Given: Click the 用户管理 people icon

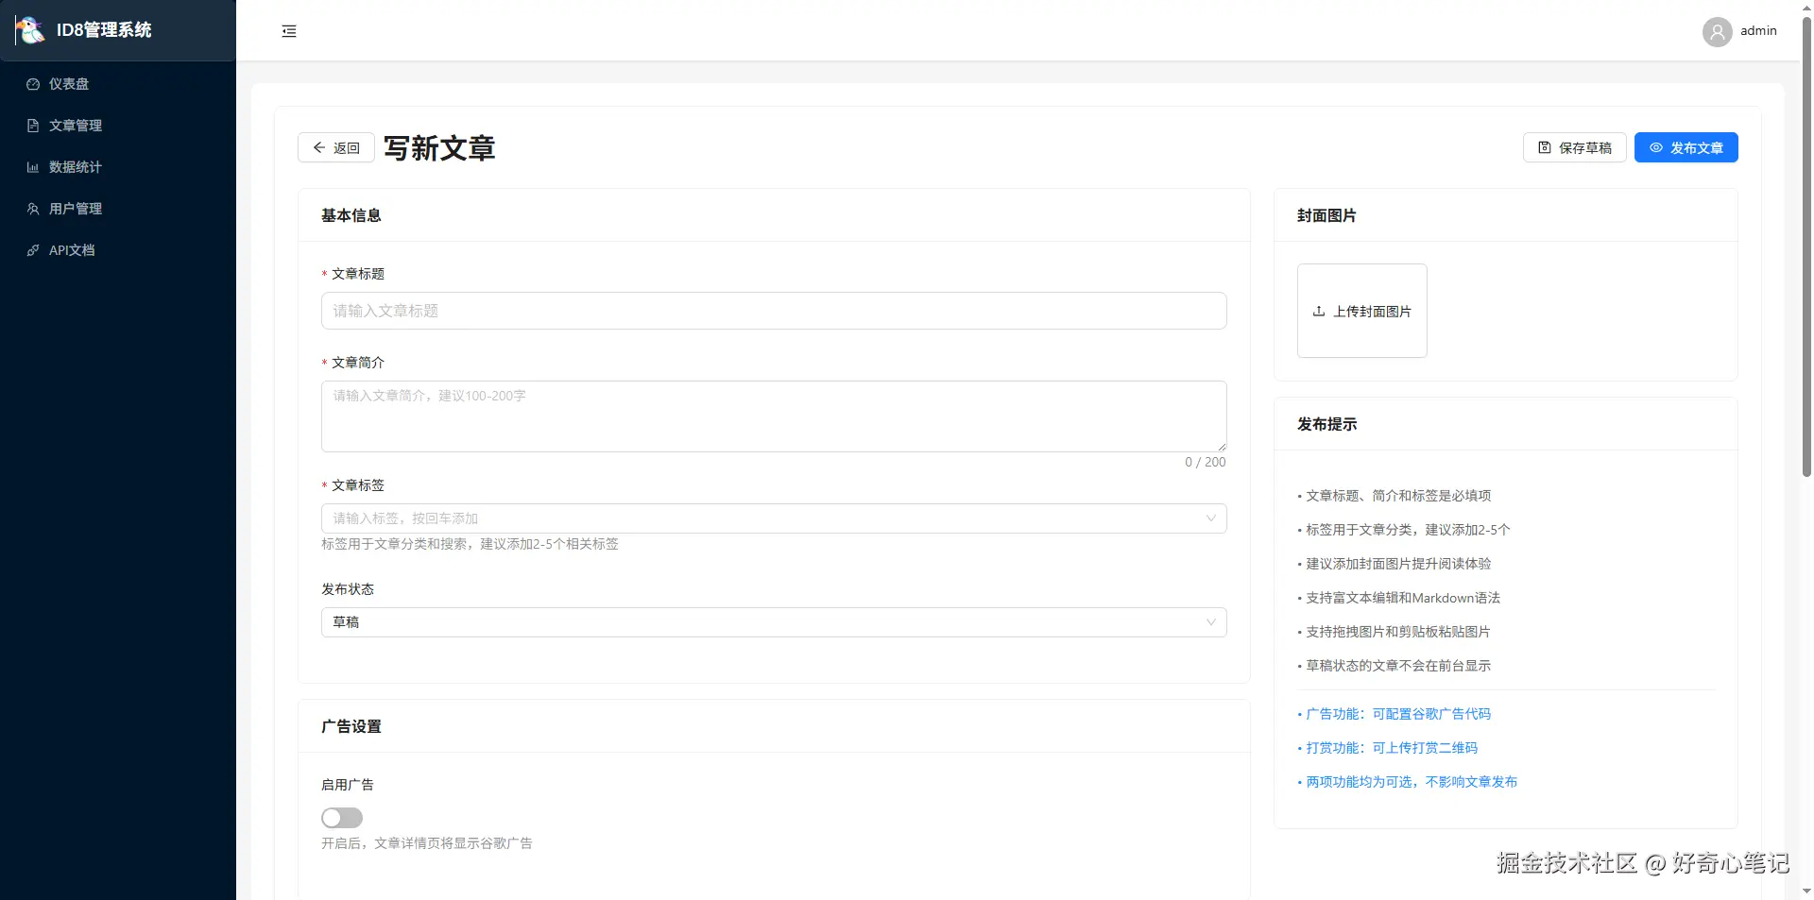Looking at the screenshot, I should (x=33, y=209).
